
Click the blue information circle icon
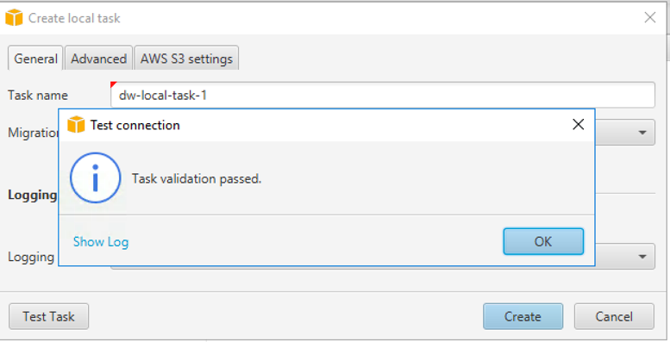point(96,177)
